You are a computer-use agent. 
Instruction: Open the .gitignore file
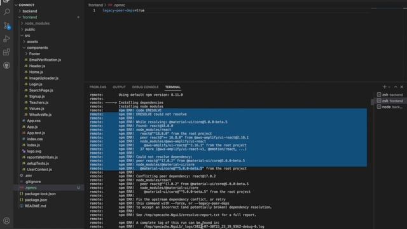pos(33,182)
